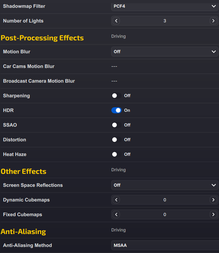This screenshot has width=219, height=253.
Task: Open the Anti-Aliasing Method dropdown
Action: point(165,245)
